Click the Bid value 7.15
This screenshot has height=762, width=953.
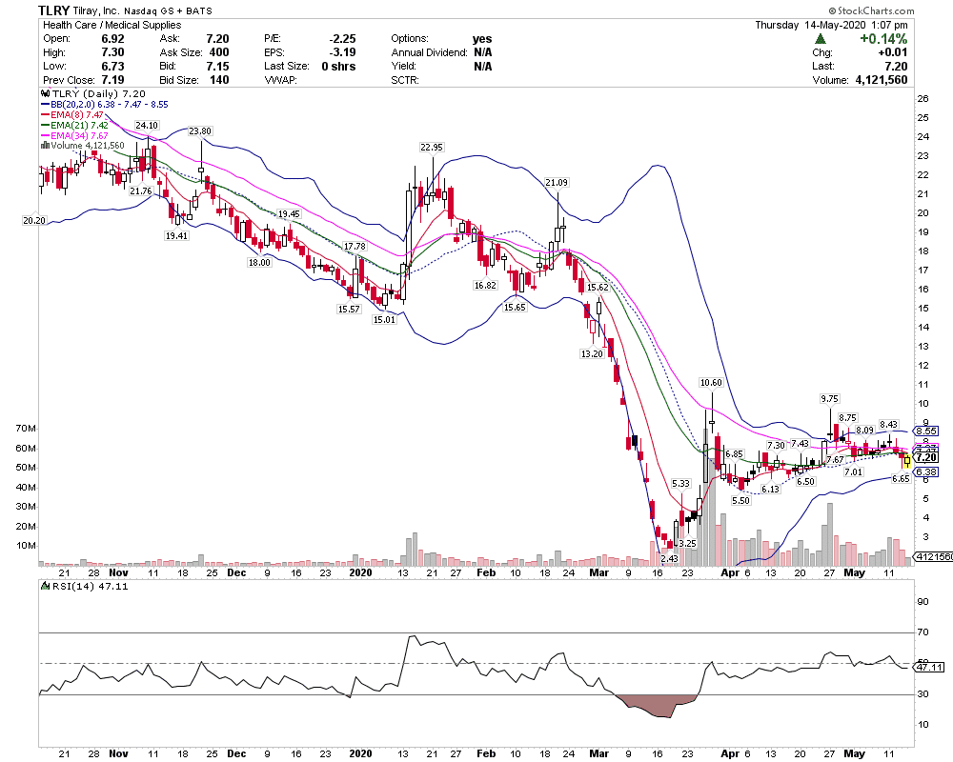pos(217,67)
